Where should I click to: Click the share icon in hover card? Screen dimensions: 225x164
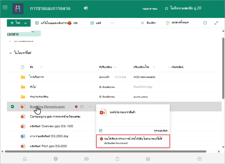tap(101, 131)
